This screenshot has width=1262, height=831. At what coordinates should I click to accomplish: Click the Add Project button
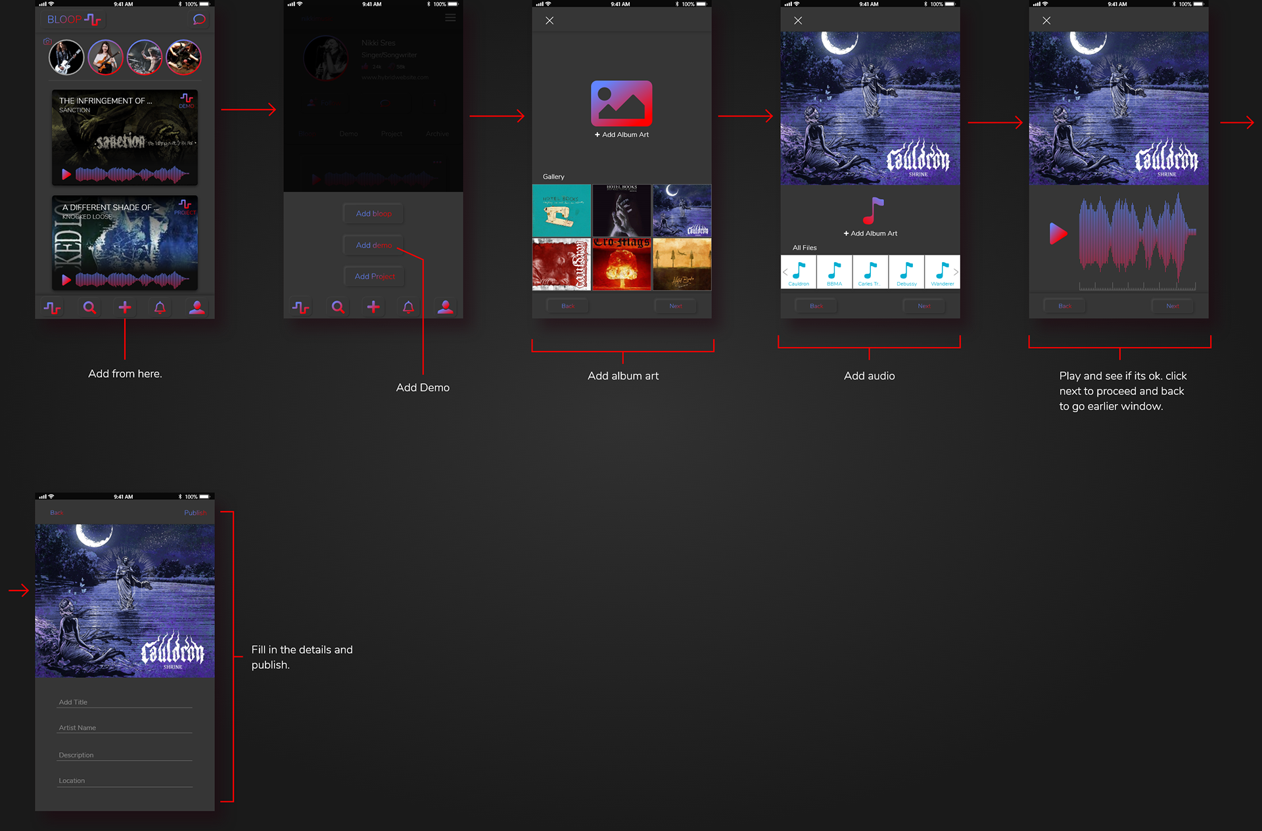[375, 277]
